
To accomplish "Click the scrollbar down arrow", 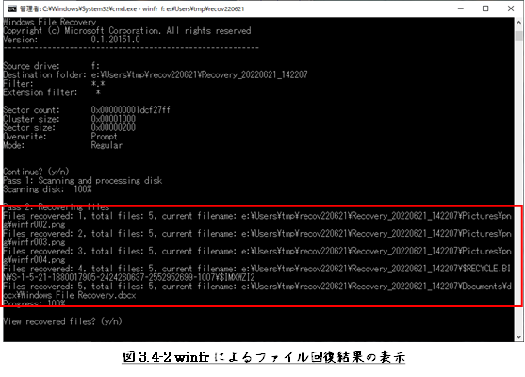I will 519,337.
